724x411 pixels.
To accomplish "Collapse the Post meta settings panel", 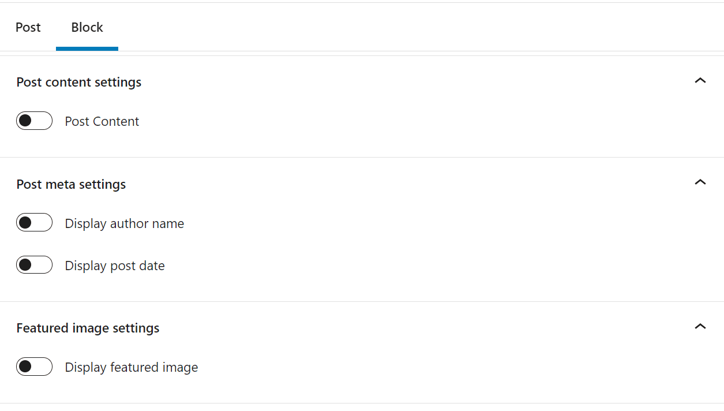I will point(71,184).
